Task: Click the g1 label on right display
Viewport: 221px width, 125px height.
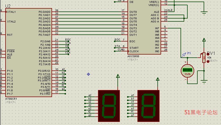Action: coord(133,115)
